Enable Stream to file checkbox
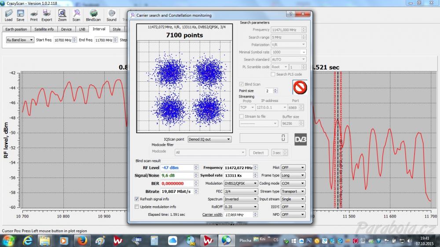 pos(241,116)
